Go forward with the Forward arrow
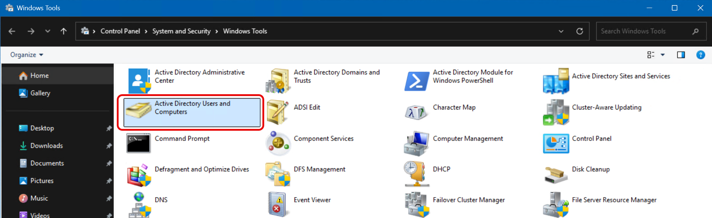 pos(31,31)
